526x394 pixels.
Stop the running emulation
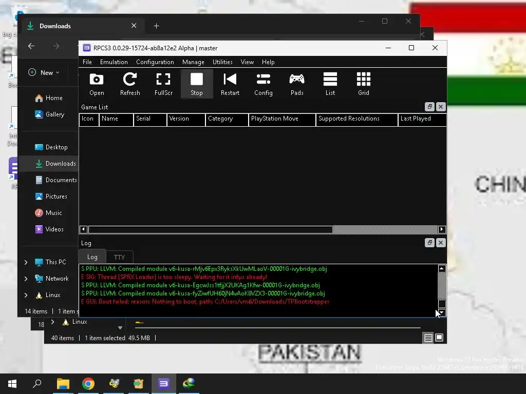(197, 84)
